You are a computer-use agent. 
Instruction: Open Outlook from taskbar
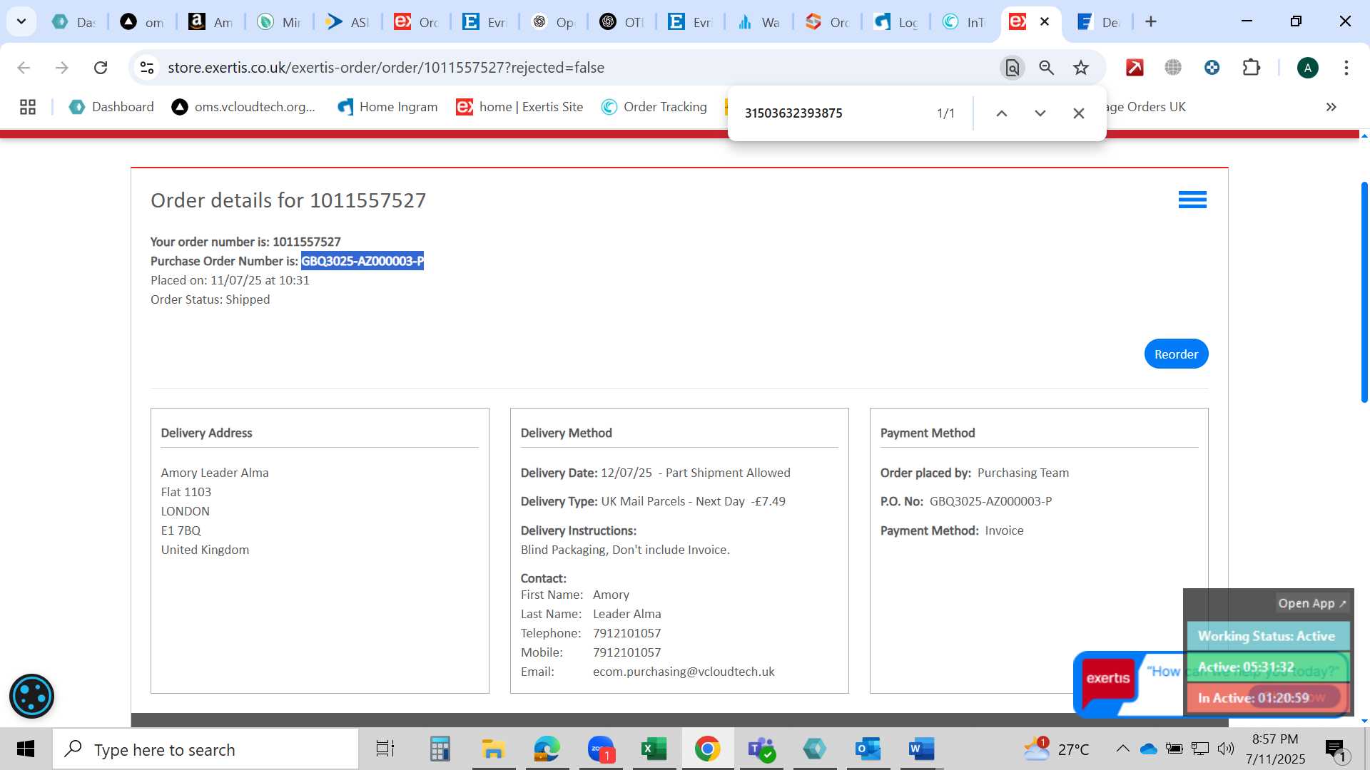click(868, 749)
